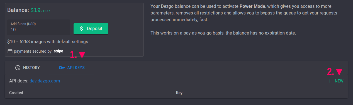The height and width of the screenshot is (105, 353).
Task: Click the clock icon in the HISTORY tab
Action: pos(18,68)
